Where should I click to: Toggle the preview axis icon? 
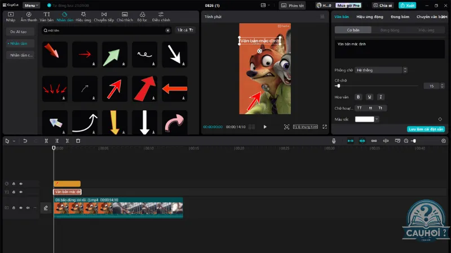pyautogui.click(x=386, y=141)
